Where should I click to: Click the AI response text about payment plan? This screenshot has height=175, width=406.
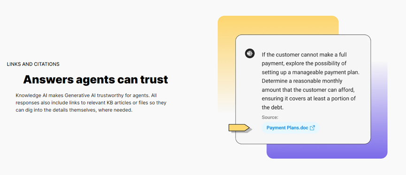[310, 81]
